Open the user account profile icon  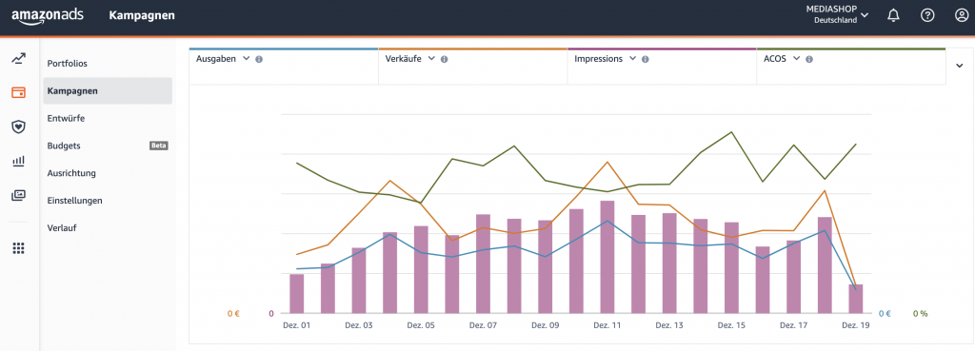coord(962,15)
